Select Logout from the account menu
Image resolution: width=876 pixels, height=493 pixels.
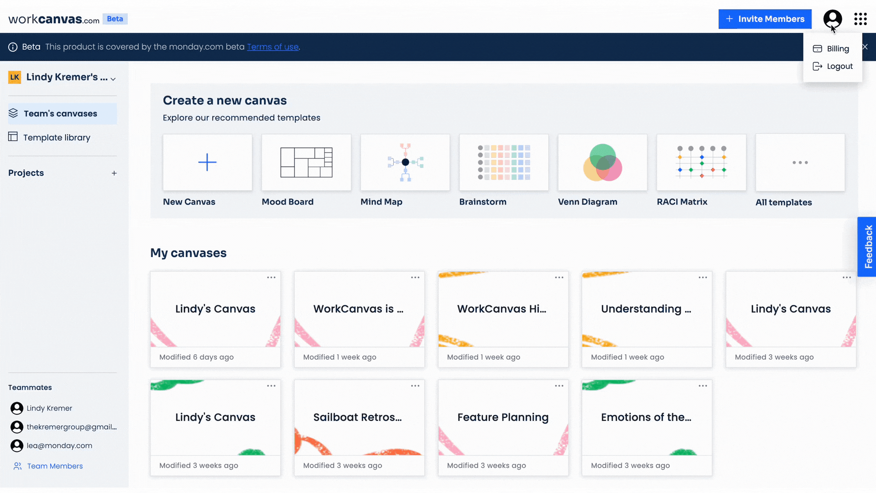839,66
